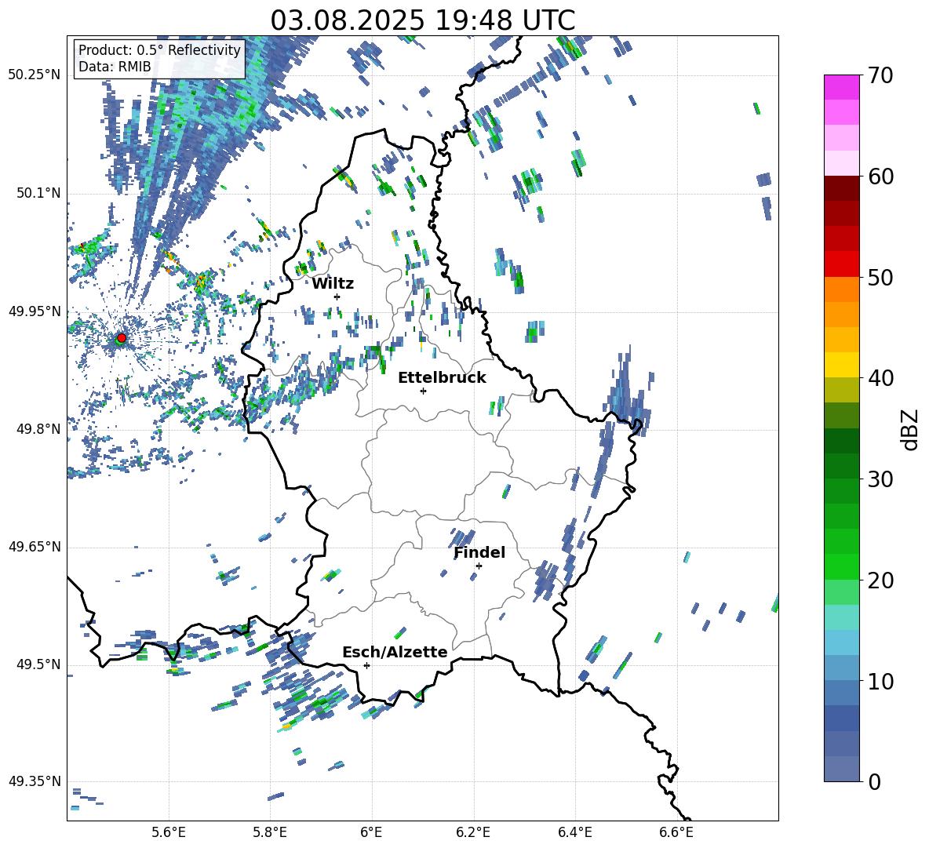Image resolution: width=929 pixels, height=848 pixels.
Task: Click the Wiltz city label
Action: click(333, 284)
